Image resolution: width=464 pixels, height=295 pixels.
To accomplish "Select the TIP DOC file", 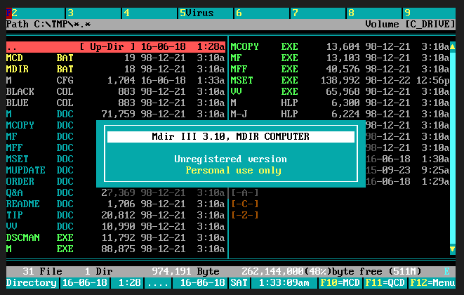I will pyautogui.click(x=116, y=216).
